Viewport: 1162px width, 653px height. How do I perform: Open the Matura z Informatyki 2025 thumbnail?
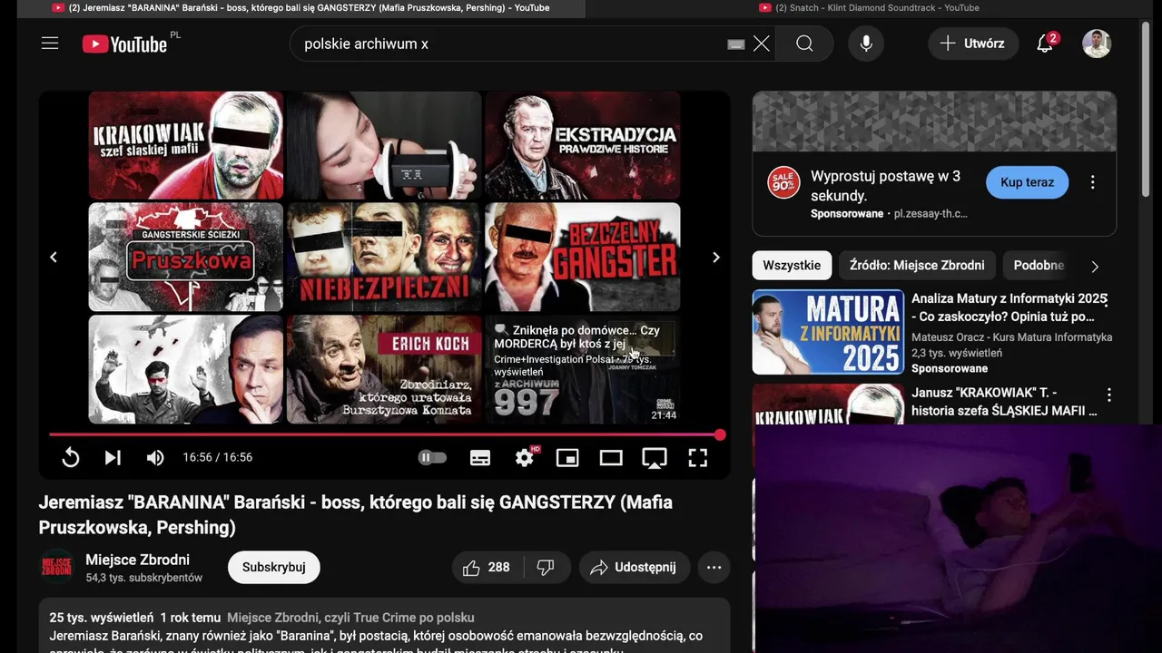point(828,332)
